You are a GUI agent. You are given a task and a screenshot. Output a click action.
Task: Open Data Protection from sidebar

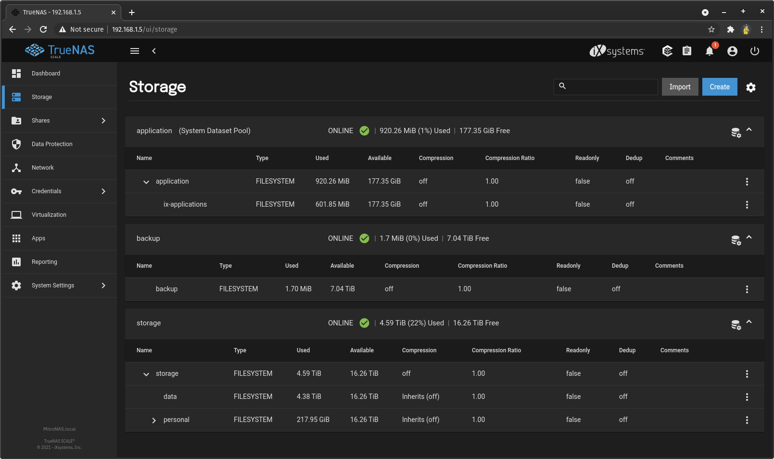52,144
